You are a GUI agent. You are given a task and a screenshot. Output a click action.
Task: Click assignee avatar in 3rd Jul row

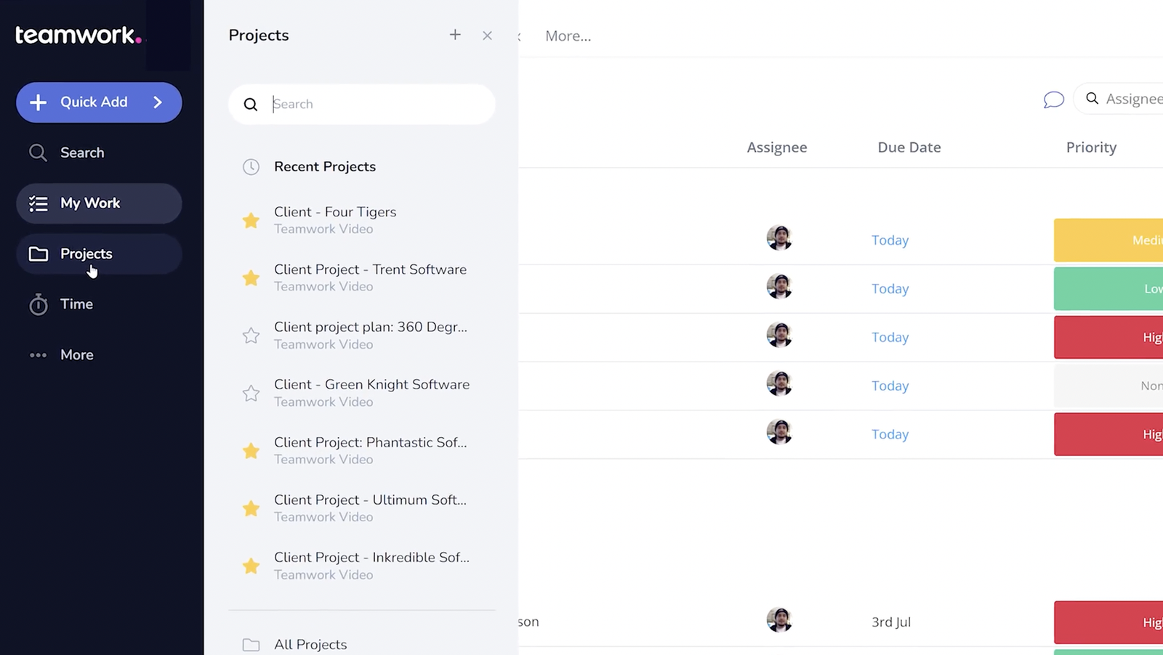coord(779,620)
